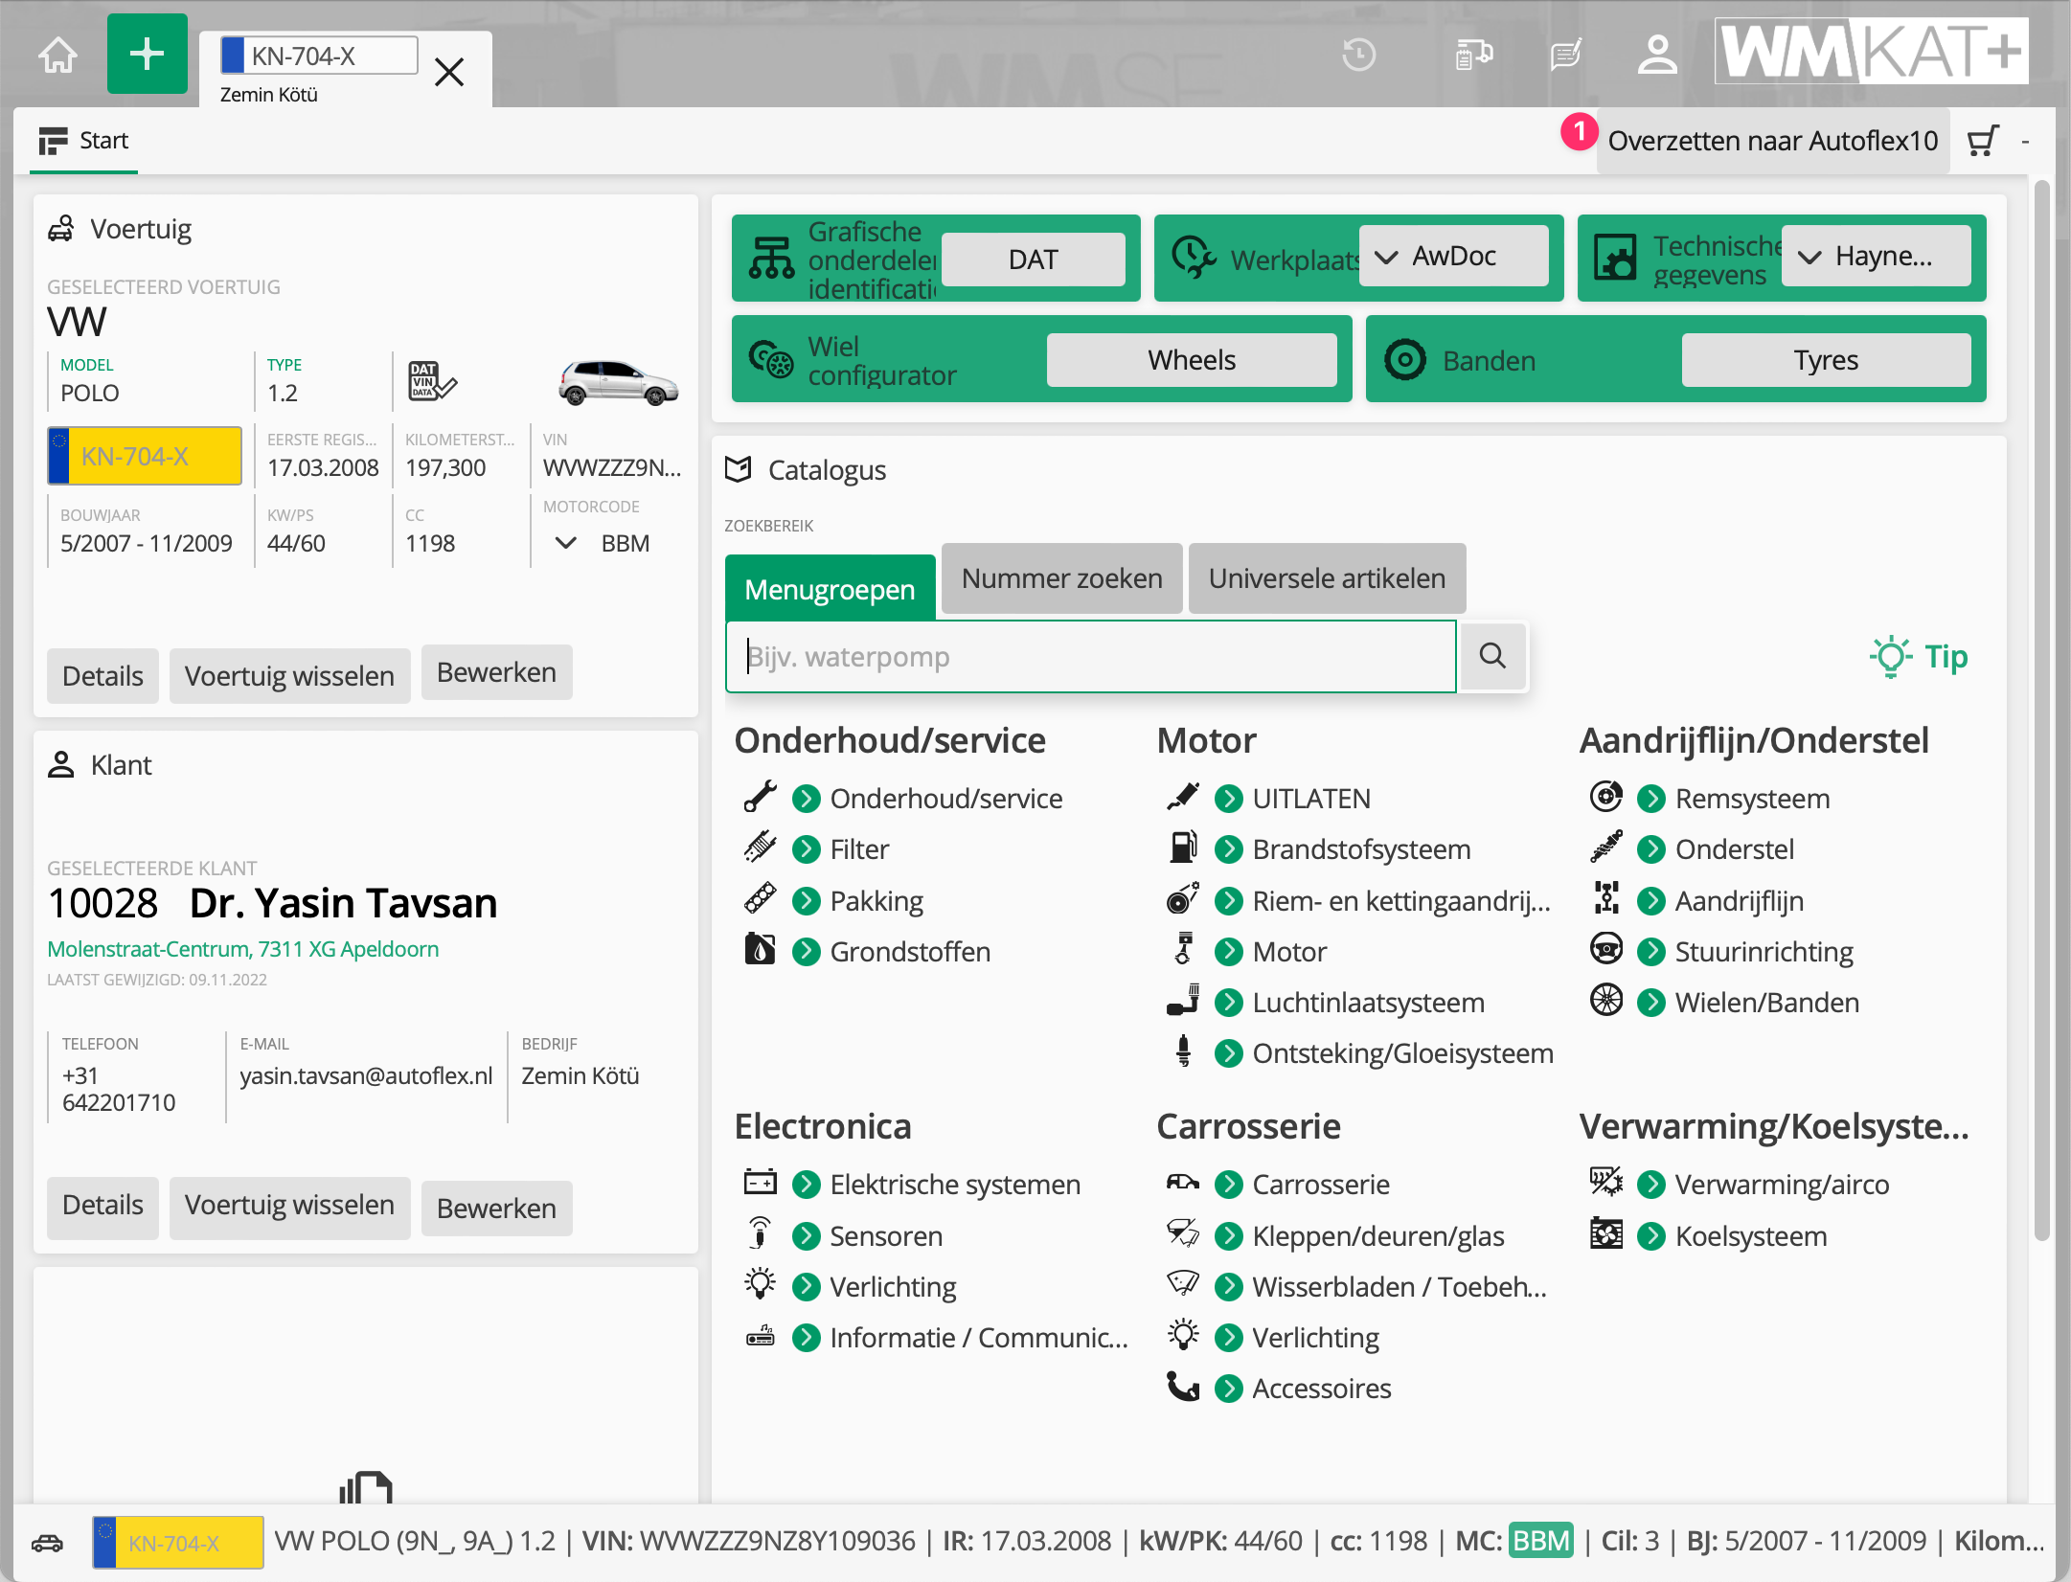Screen dimensions: 2071x1582
Task: Click the DAT VIN data icon
Action: (431, 381)
